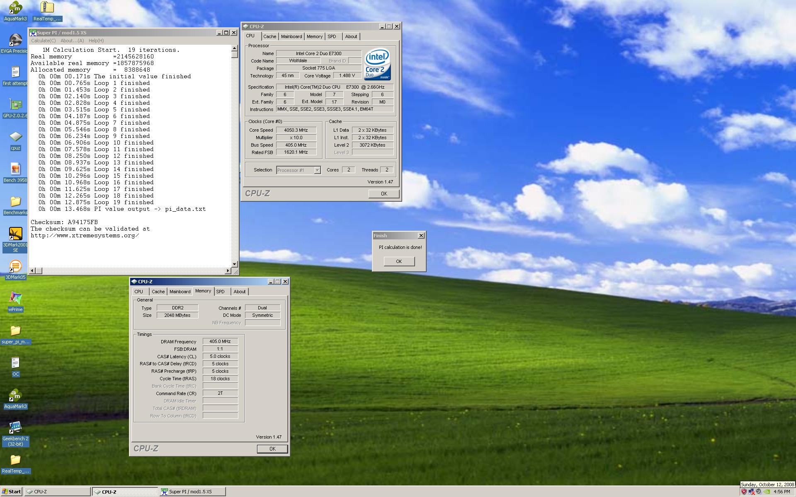796x497 pixels.
Task: Close the Finish dialog with X
Action: [421, 236]
